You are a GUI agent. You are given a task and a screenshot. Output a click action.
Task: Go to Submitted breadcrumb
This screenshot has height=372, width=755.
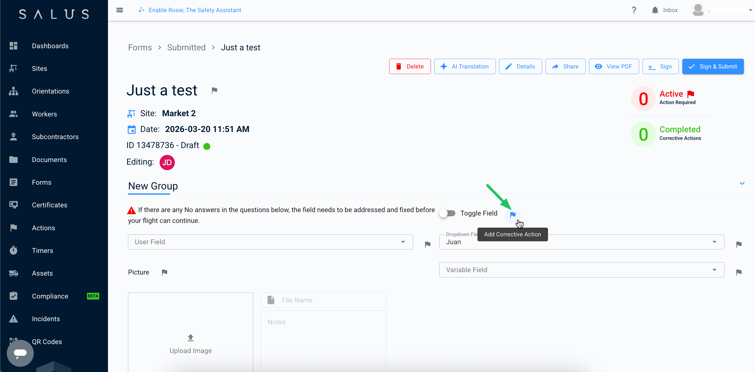pyautogui.click(x=186, y=47)
